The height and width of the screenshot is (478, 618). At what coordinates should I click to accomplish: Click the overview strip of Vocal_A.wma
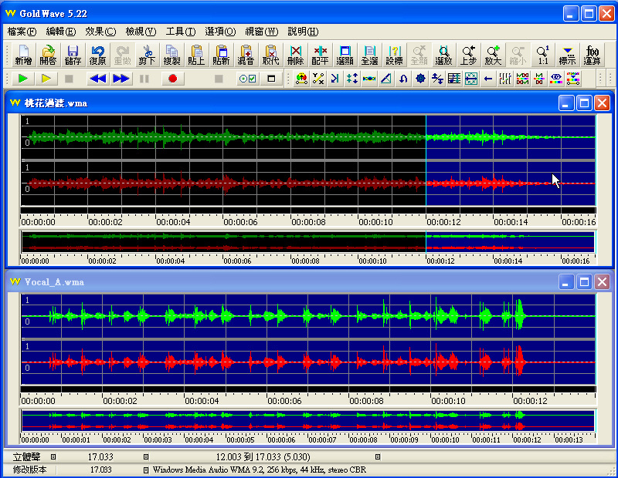[x=307, y=421]
